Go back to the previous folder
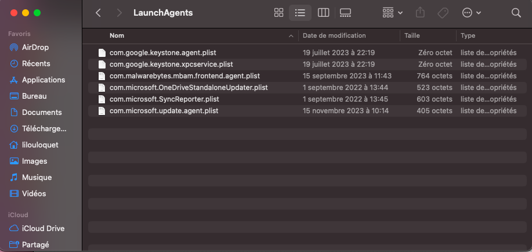532x252 pixels. point(98,13)
